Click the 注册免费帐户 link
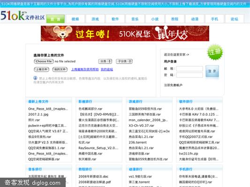The width and height of the screenshot is (250, 187). click(173, 85)
